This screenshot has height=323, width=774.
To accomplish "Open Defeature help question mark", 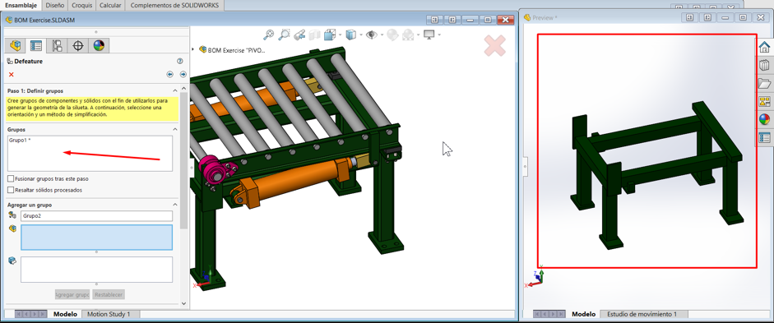I will click(x=179, y=61).
